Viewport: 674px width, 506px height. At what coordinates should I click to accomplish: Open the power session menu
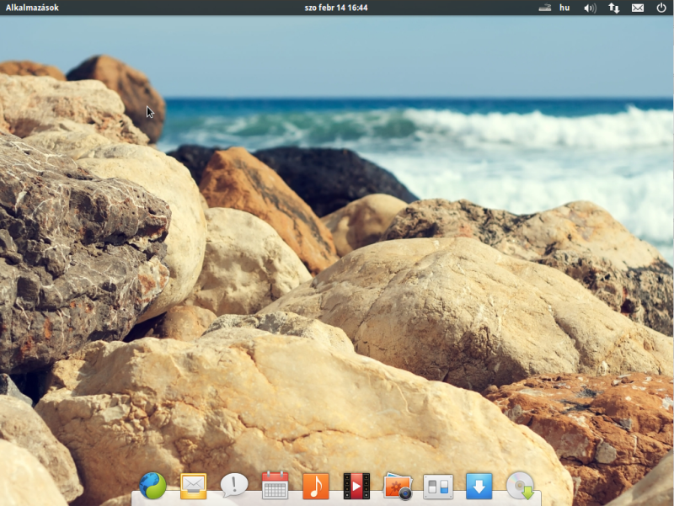[x=661, y=8]
